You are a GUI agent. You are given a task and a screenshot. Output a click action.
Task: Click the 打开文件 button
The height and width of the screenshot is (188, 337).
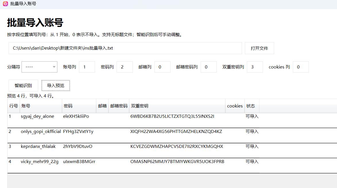pyautogui.click(x=259, y=48)
